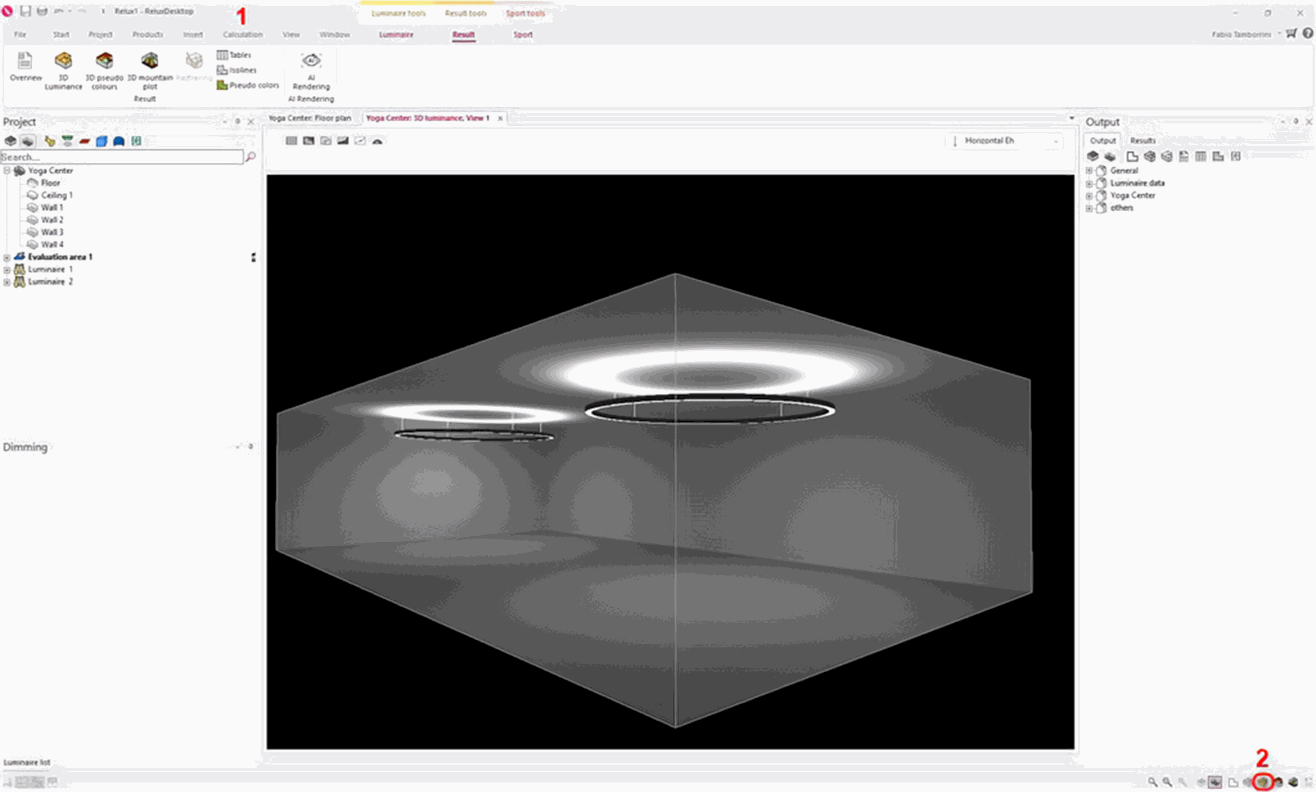Viewport: 1316px width, 792px height.
Task: Expand the Luminaire 2 tree node
Action: [7, 282]
